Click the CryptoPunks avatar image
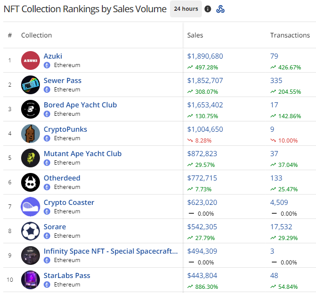The image size is (316, 293). click(x=31, y=134)
